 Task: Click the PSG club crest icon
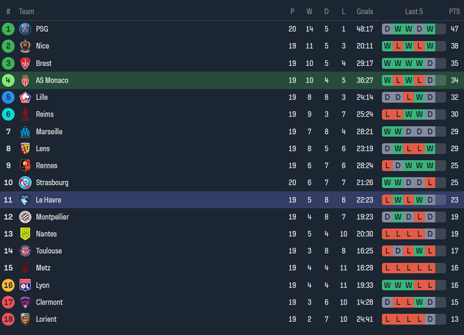tap(25, 29)
